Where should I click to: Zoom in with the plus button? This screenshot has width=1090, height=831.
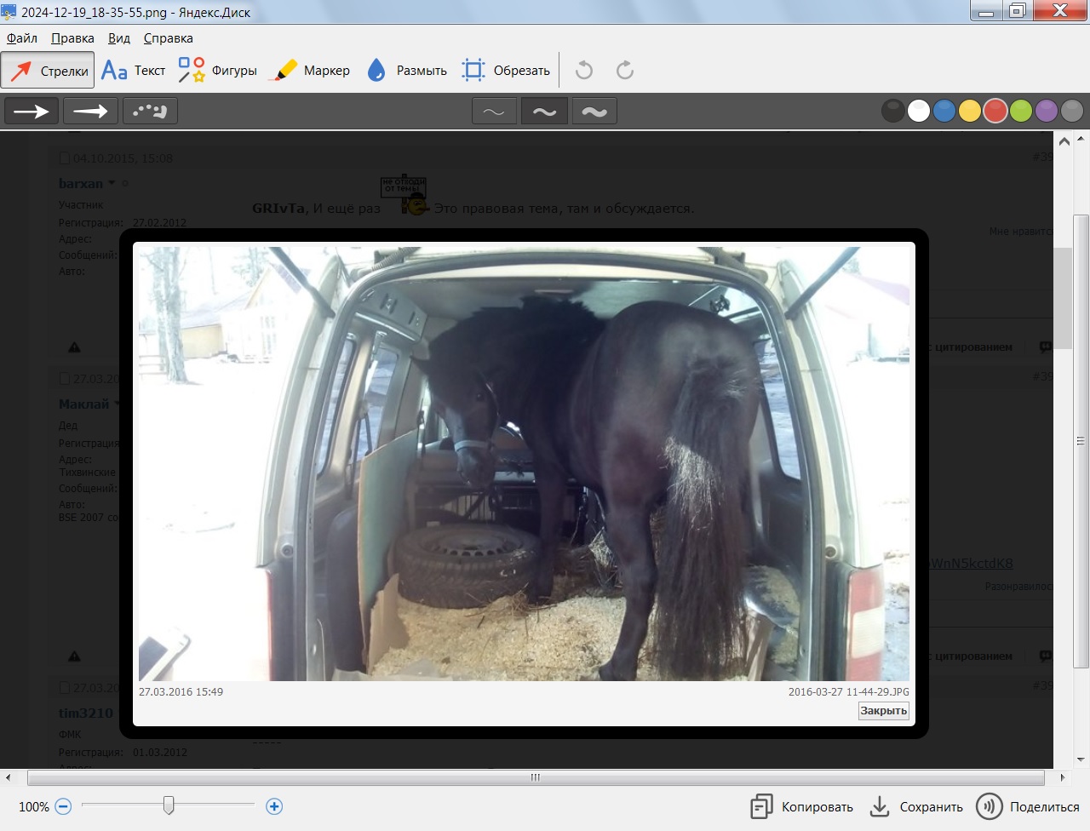(274, 806)
